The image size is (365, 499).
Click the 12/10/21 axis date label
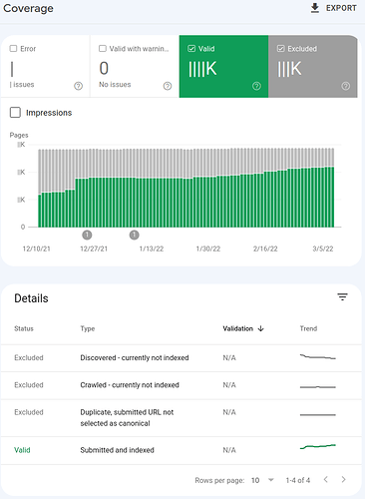tap(36, 249)
